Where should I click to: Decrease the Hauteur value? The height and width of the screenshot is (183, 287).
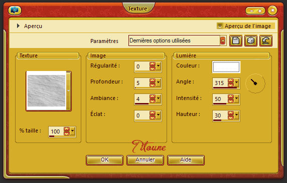click(231, 117)
